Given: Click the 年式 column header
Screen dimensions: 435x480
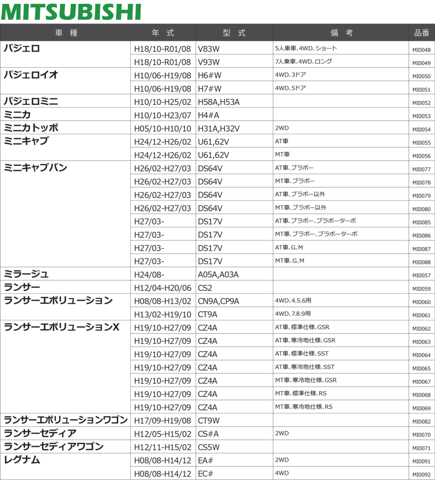Looking at the screenshot, I should (x=163, y=33).
